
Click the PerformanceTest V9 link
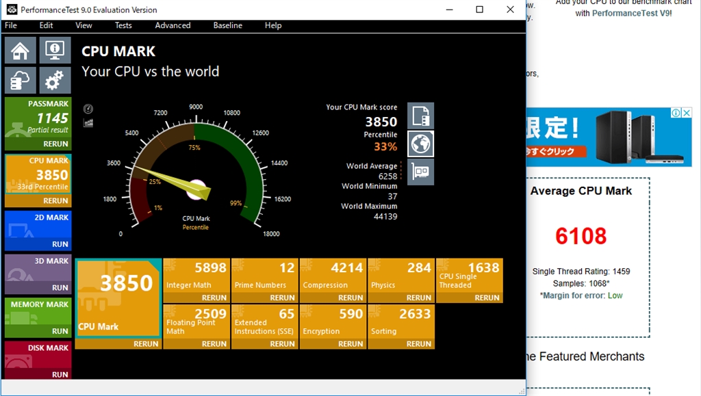pyautogui.click(x=632, y=13)
